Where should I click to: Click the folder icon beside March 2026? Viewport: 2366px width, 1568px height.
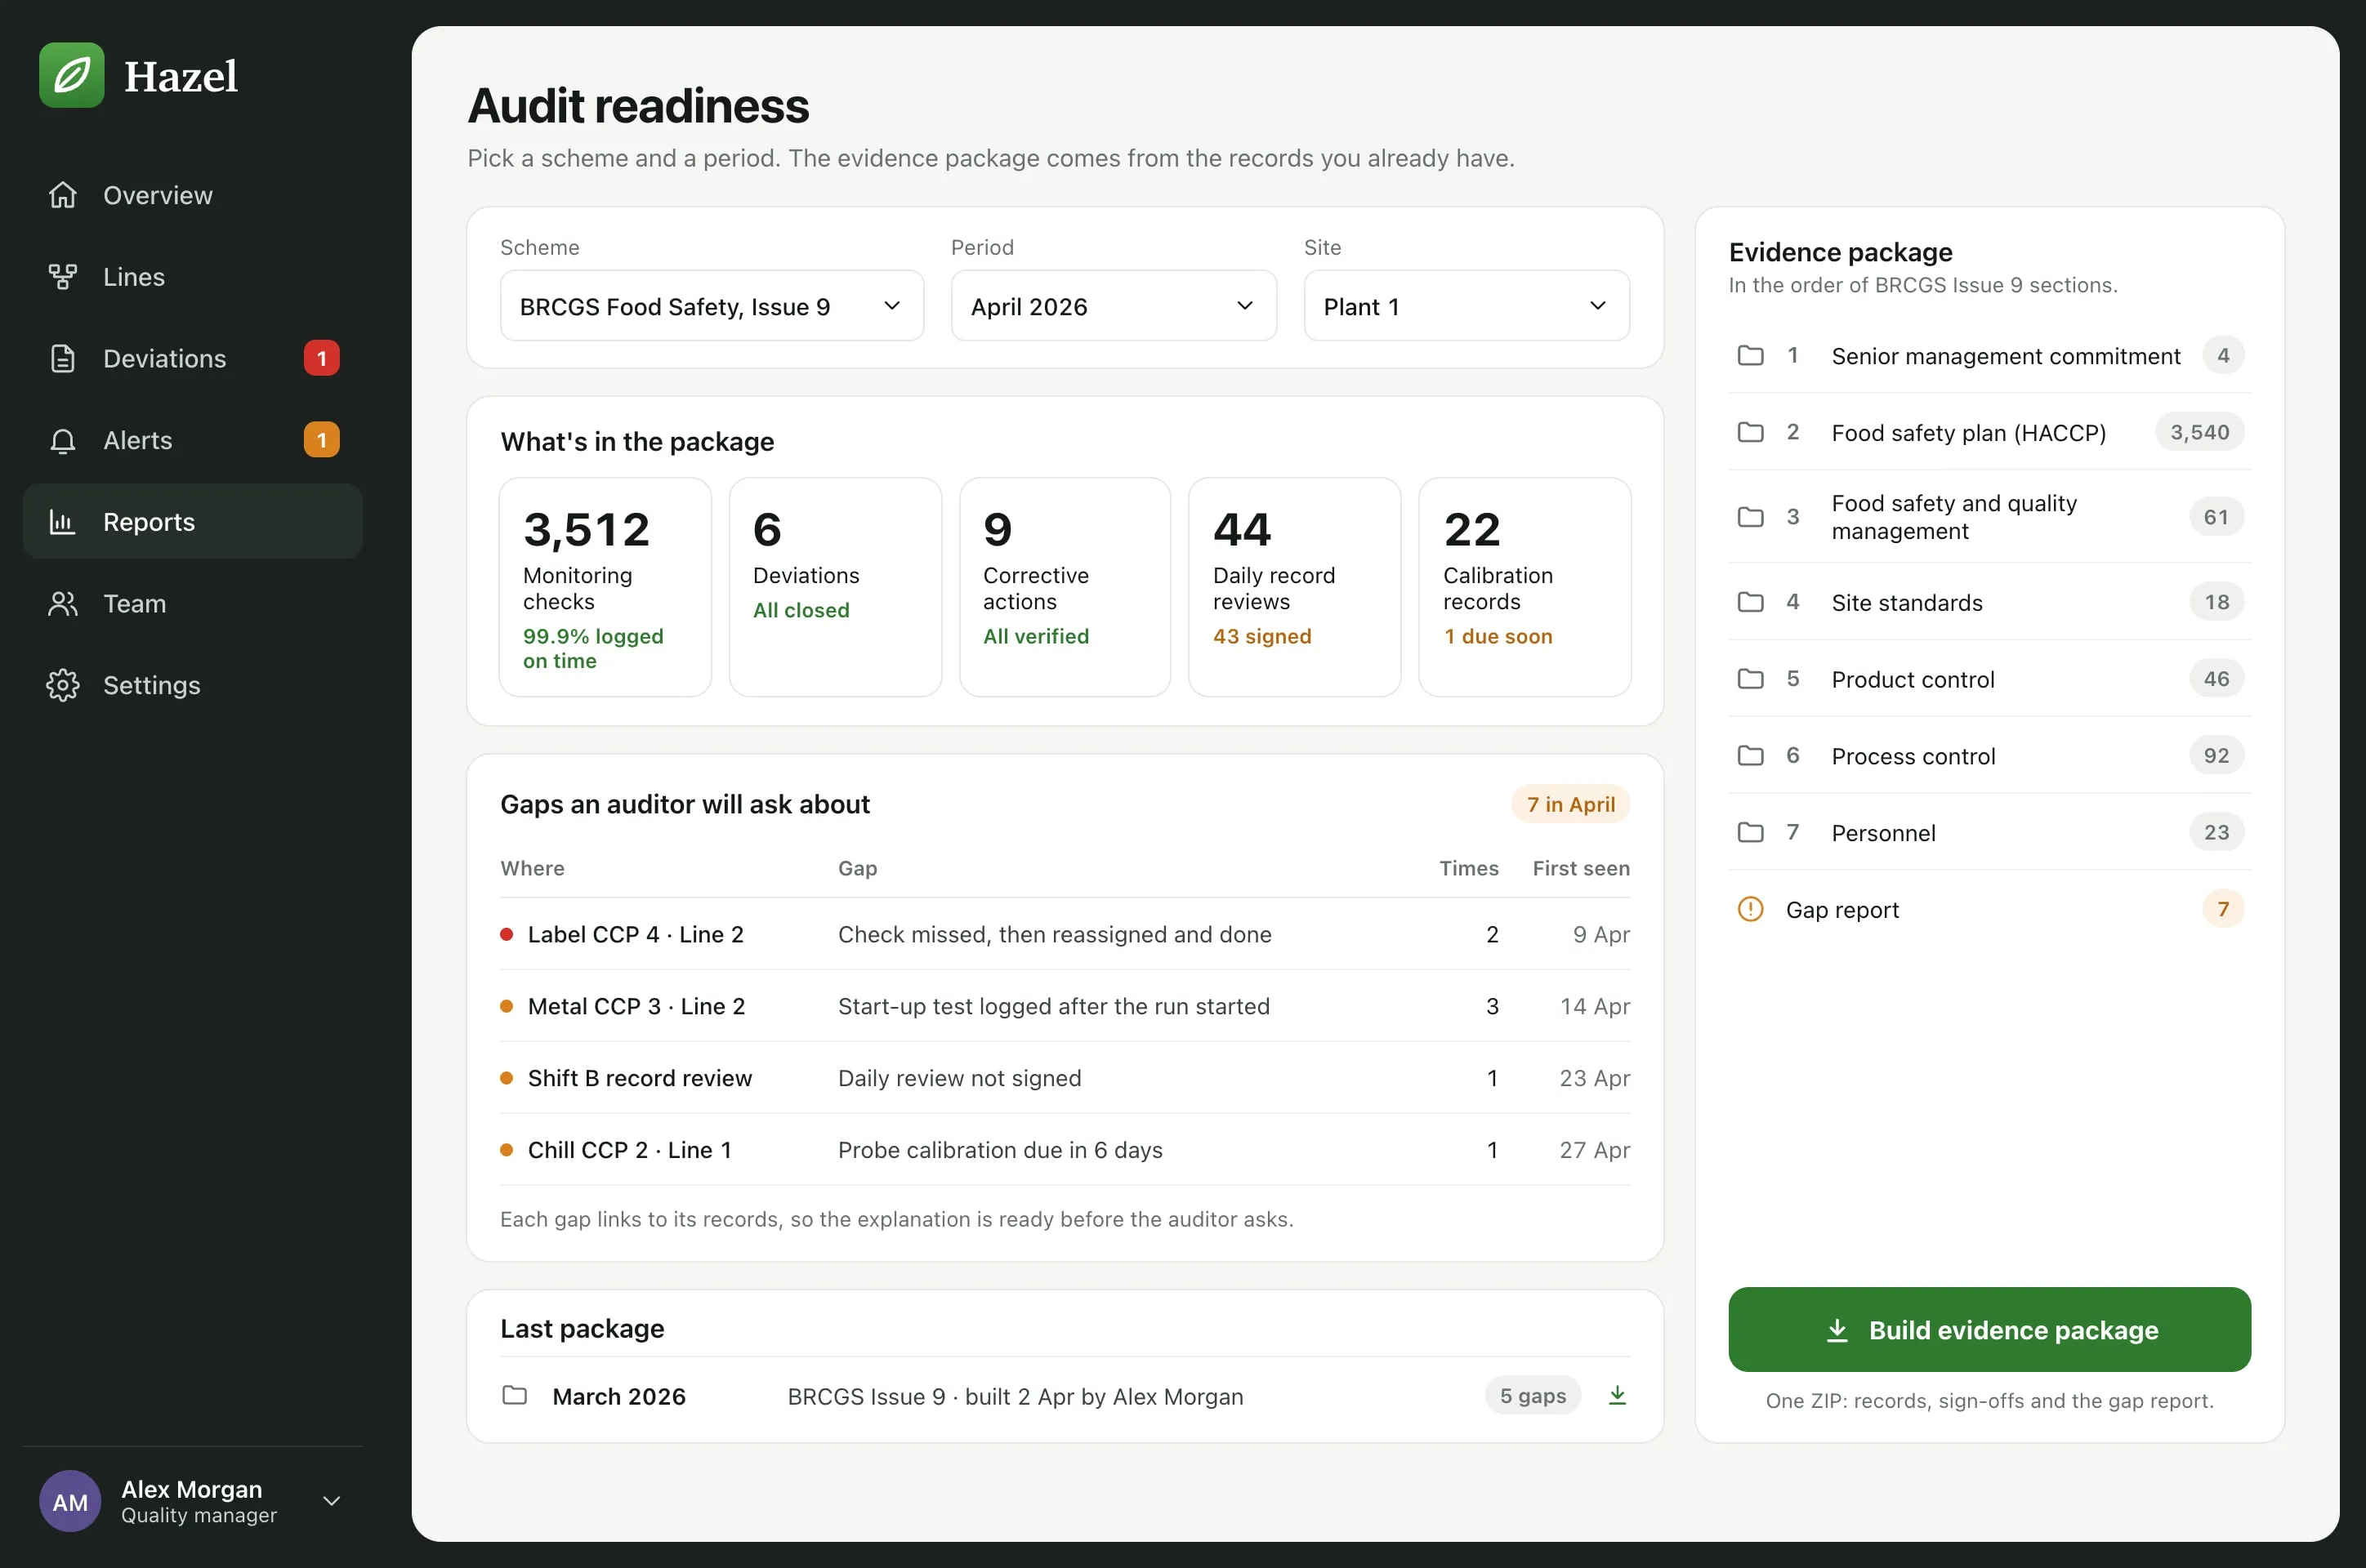[514, 1395]
